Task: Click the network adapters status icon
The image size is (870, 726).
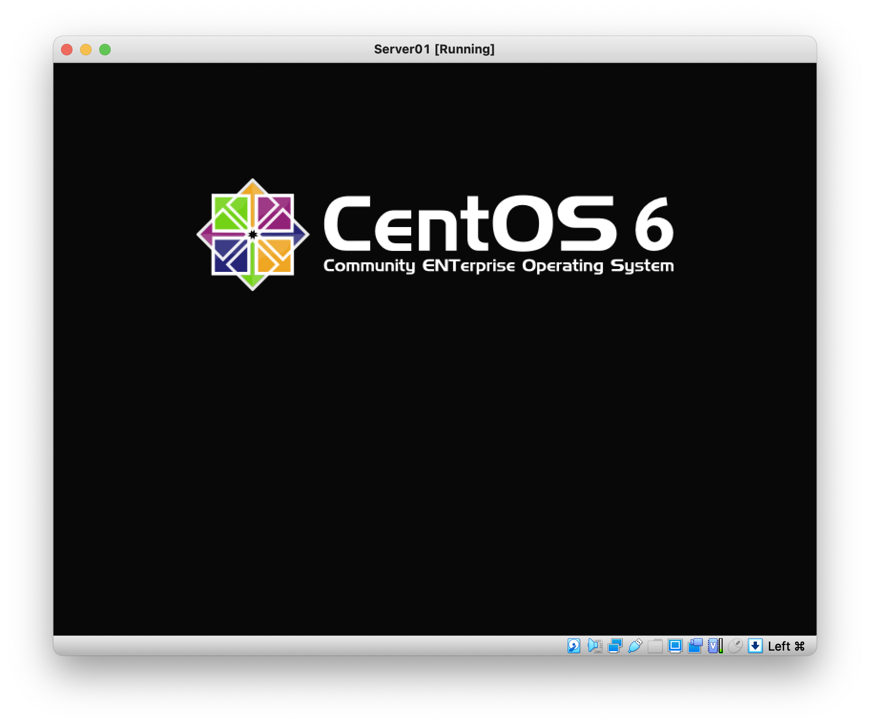Action: (x=615, y=646)
